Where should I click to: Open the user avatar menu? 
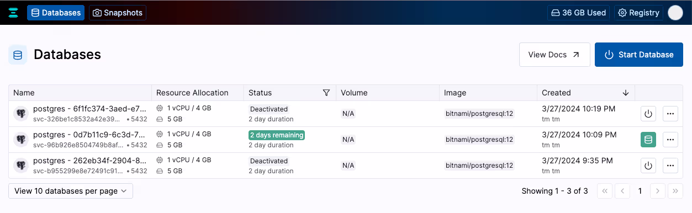click(x=675, y=13)
